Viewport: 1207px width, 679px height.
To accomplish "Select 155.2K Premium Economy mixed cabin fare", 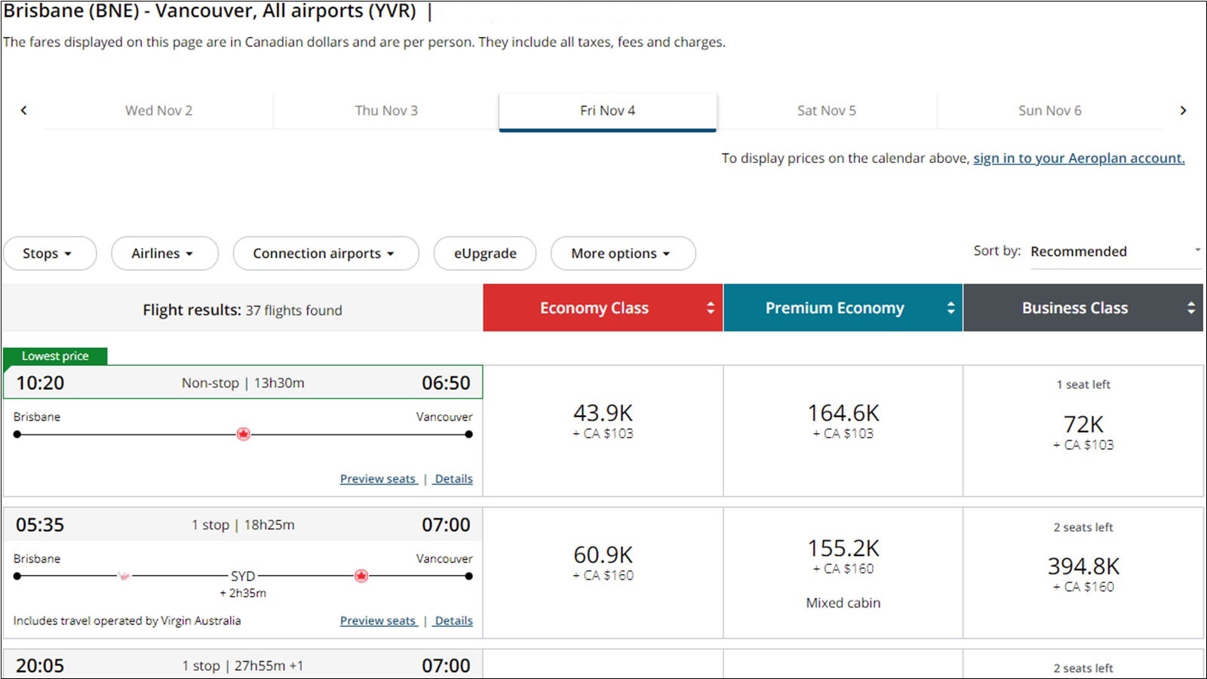I will coord(843,573).
